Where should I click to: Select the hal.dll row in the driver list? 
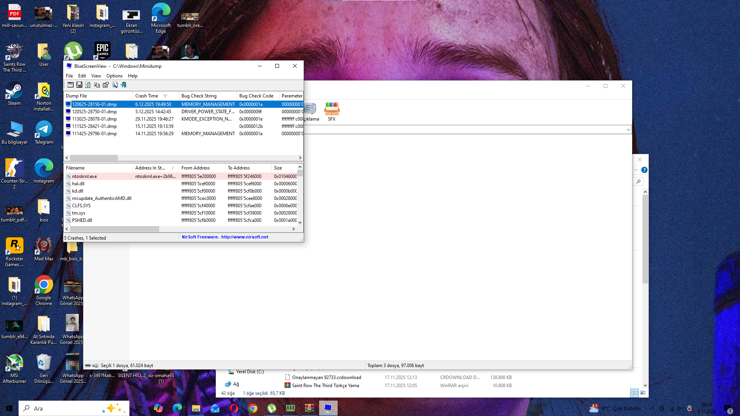click(78, 184)
